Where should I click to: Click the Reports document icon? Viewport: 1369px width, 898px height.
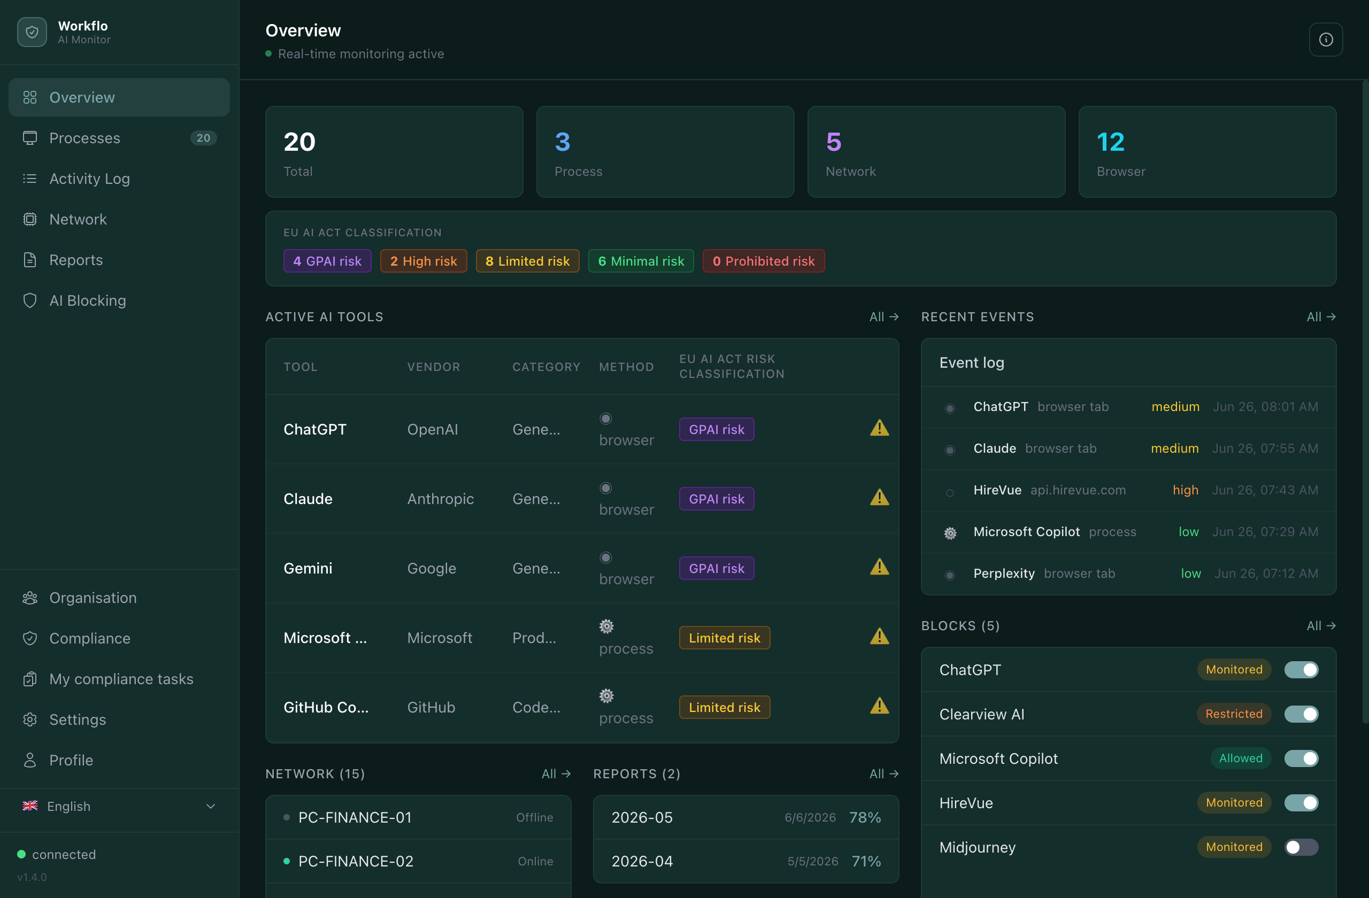pyautogui.click(x=30, y=260)
